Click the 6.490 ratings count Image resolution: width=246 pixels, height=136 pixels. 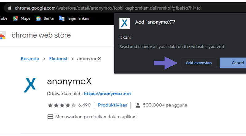coord(84,105)
